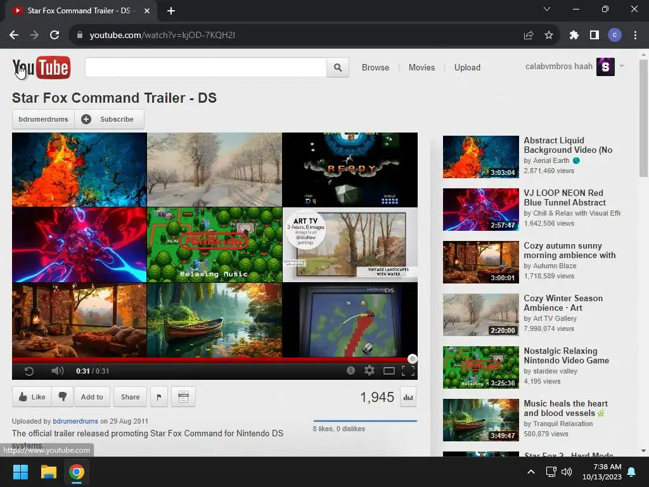
Task: Toggle large player size icon
Action: (389, 370)
